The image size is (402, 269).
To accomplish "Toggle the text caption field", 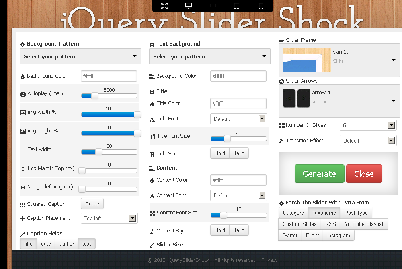I will coord(87,244).
